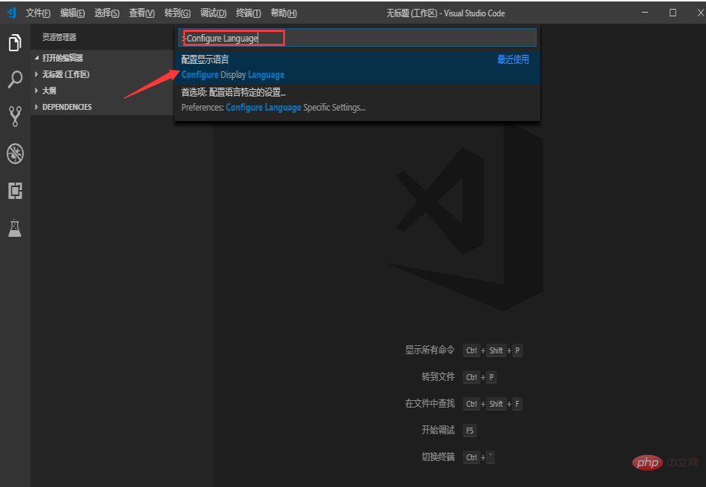The image size is (706, 487).
Task: Click the 转到文件 shortcut label
Action: 438,376
